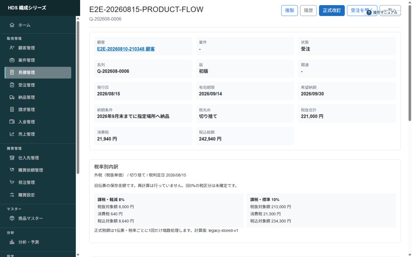Image resolution: width=412 pixels, height=257 pixels.
Task: Click the sidebar scroll-up arrow
Action: click(78, 18)
